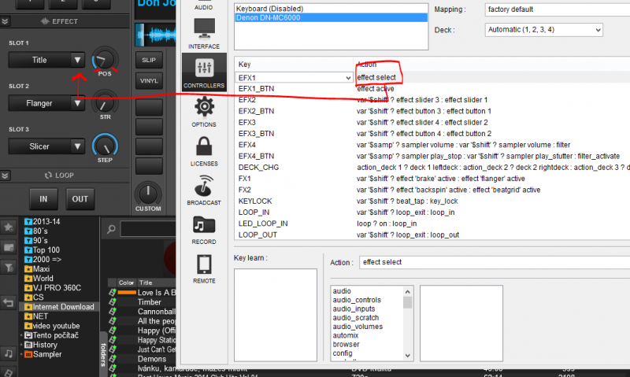
Task: Open the Sampler folder
Action: [43, 354]
